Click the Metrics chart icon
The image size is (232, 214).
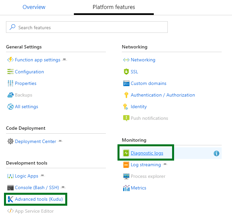coord(126,188)
